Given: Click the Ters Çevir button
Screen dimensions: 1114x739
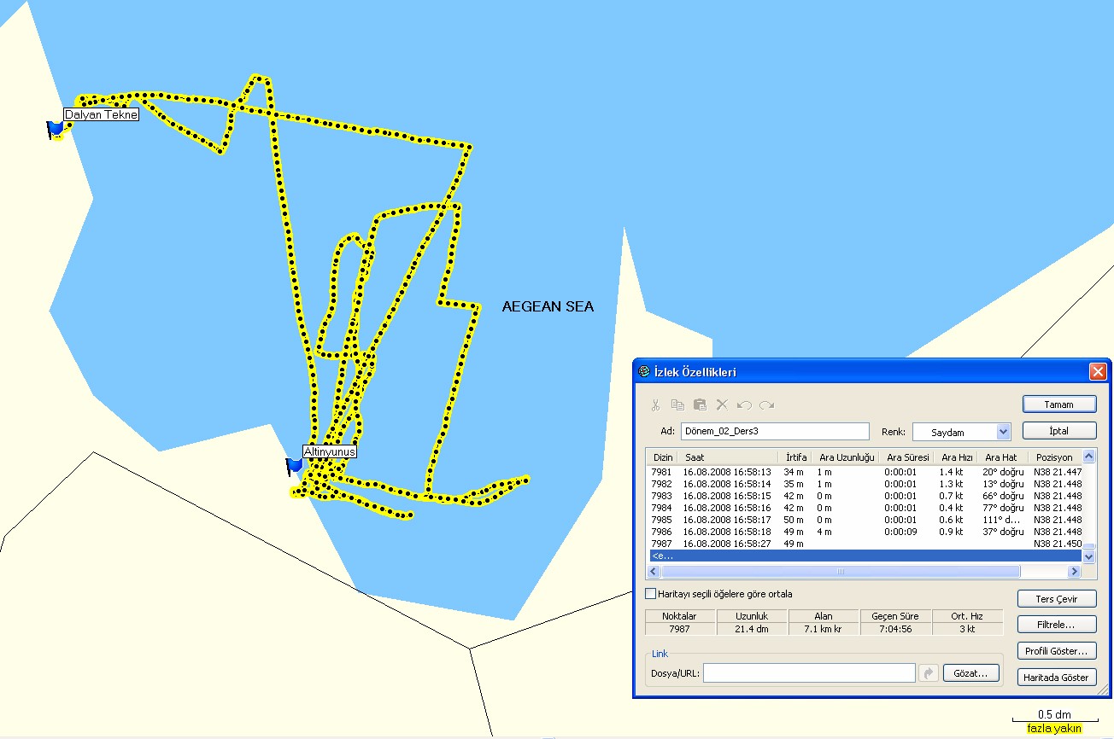Looking at the screenshot, I should click(1057, 599).
